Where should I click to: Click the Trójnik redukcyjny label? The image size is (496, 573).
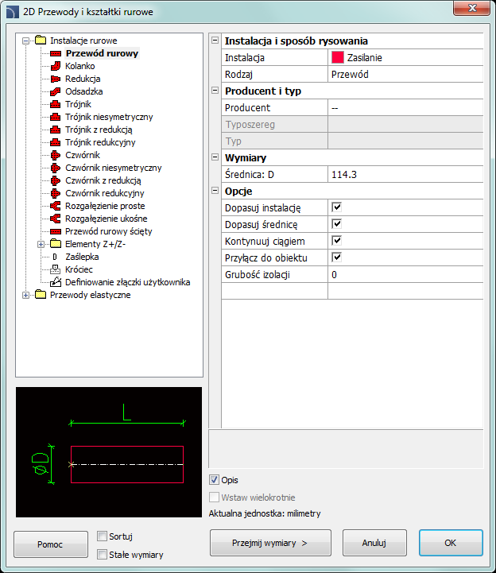(100, 142)
